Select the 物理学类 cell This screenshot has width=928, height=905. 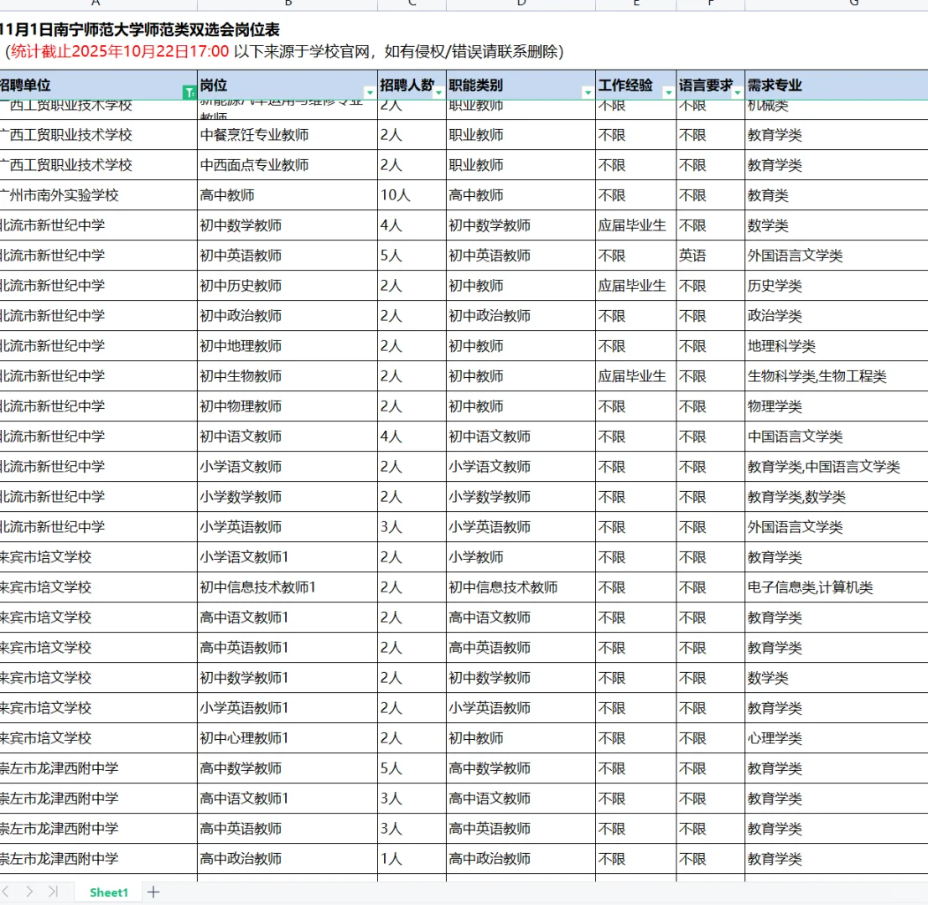(836, 406)
